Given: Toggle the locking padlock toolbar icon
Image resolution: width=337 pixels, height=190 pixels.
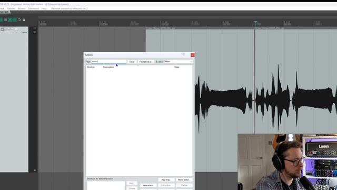Looking at the screenshot, I should point(24,20).
